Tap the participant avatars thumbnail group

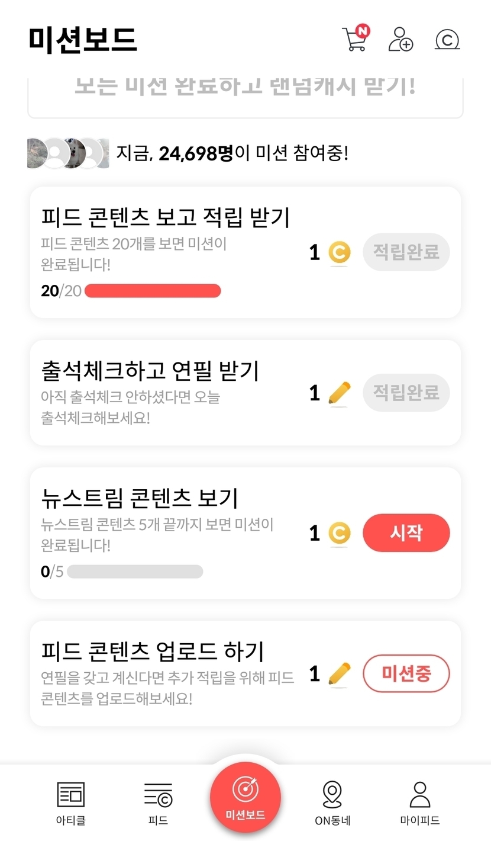pos(68,153)
